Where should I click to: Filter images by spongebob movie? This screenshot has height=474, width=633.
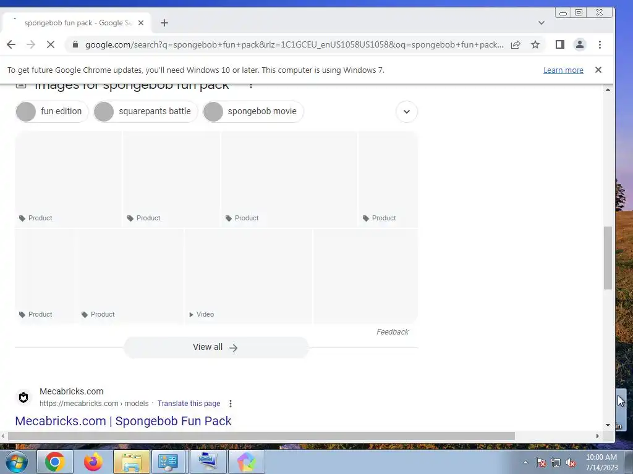click(253, 112)
